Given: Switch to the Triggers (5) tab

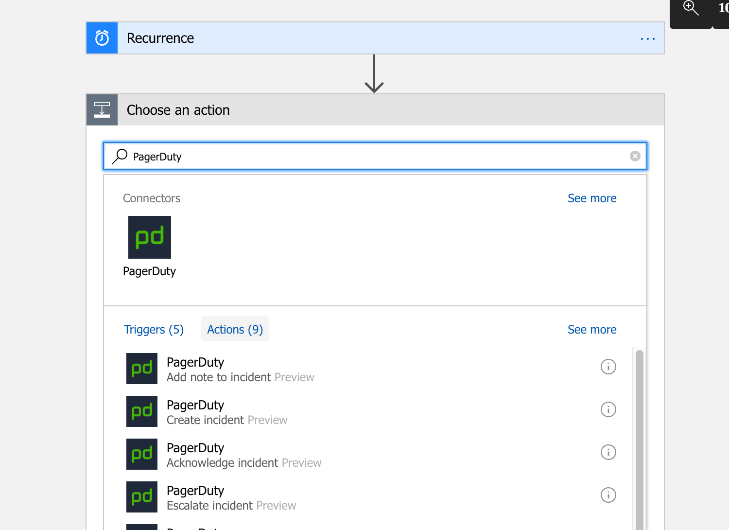Looking at the screenshot, I should point(154,329).
